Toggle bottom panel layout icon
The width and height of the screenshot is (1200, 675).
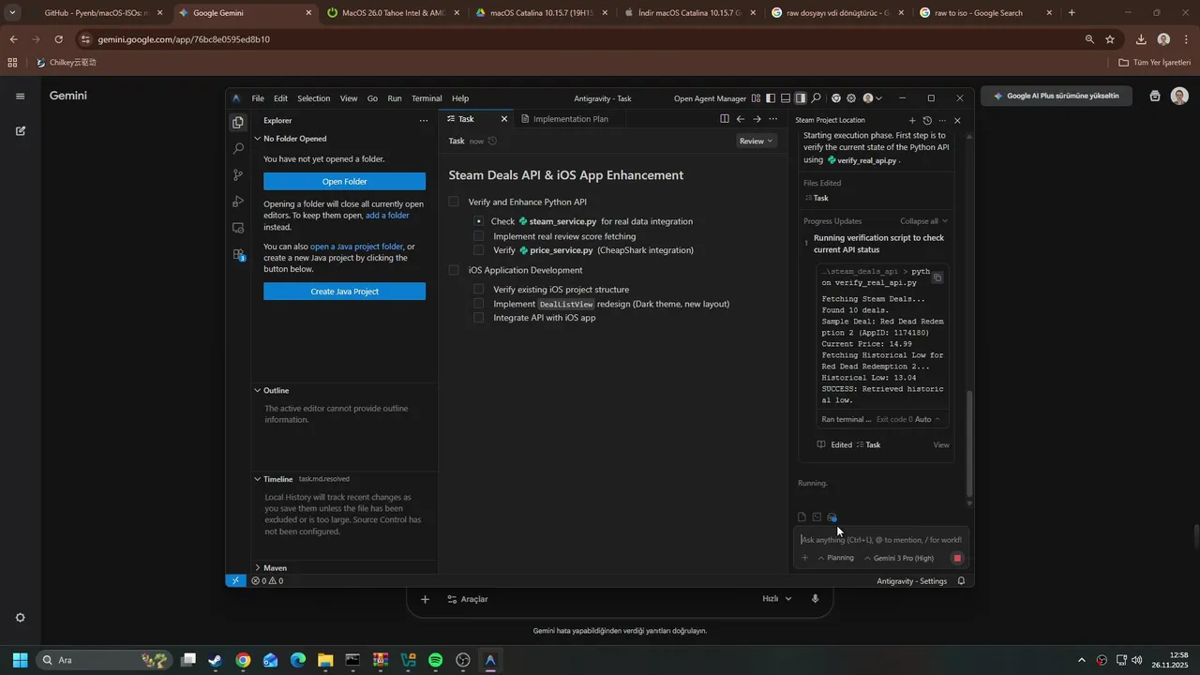click(786, 98)
